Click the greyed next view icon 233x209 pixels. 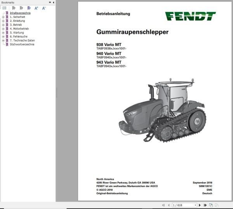click(x=217, y=205)
